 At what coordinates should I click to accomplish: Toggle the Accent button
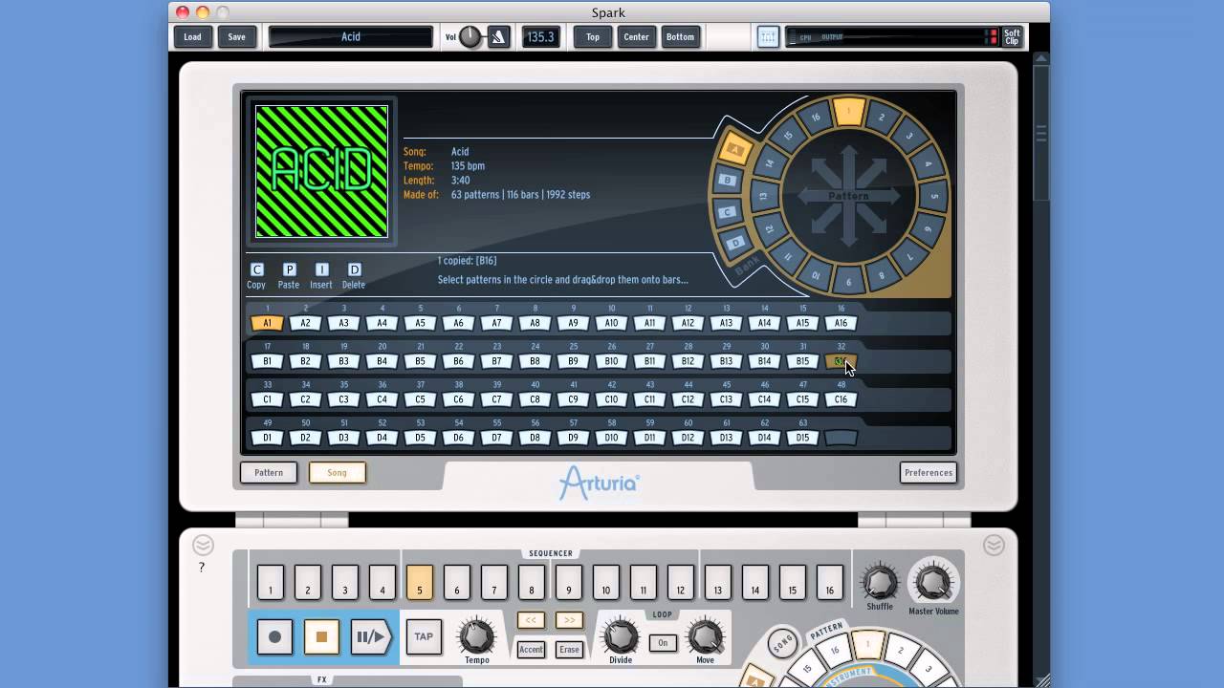coord(531,650)
